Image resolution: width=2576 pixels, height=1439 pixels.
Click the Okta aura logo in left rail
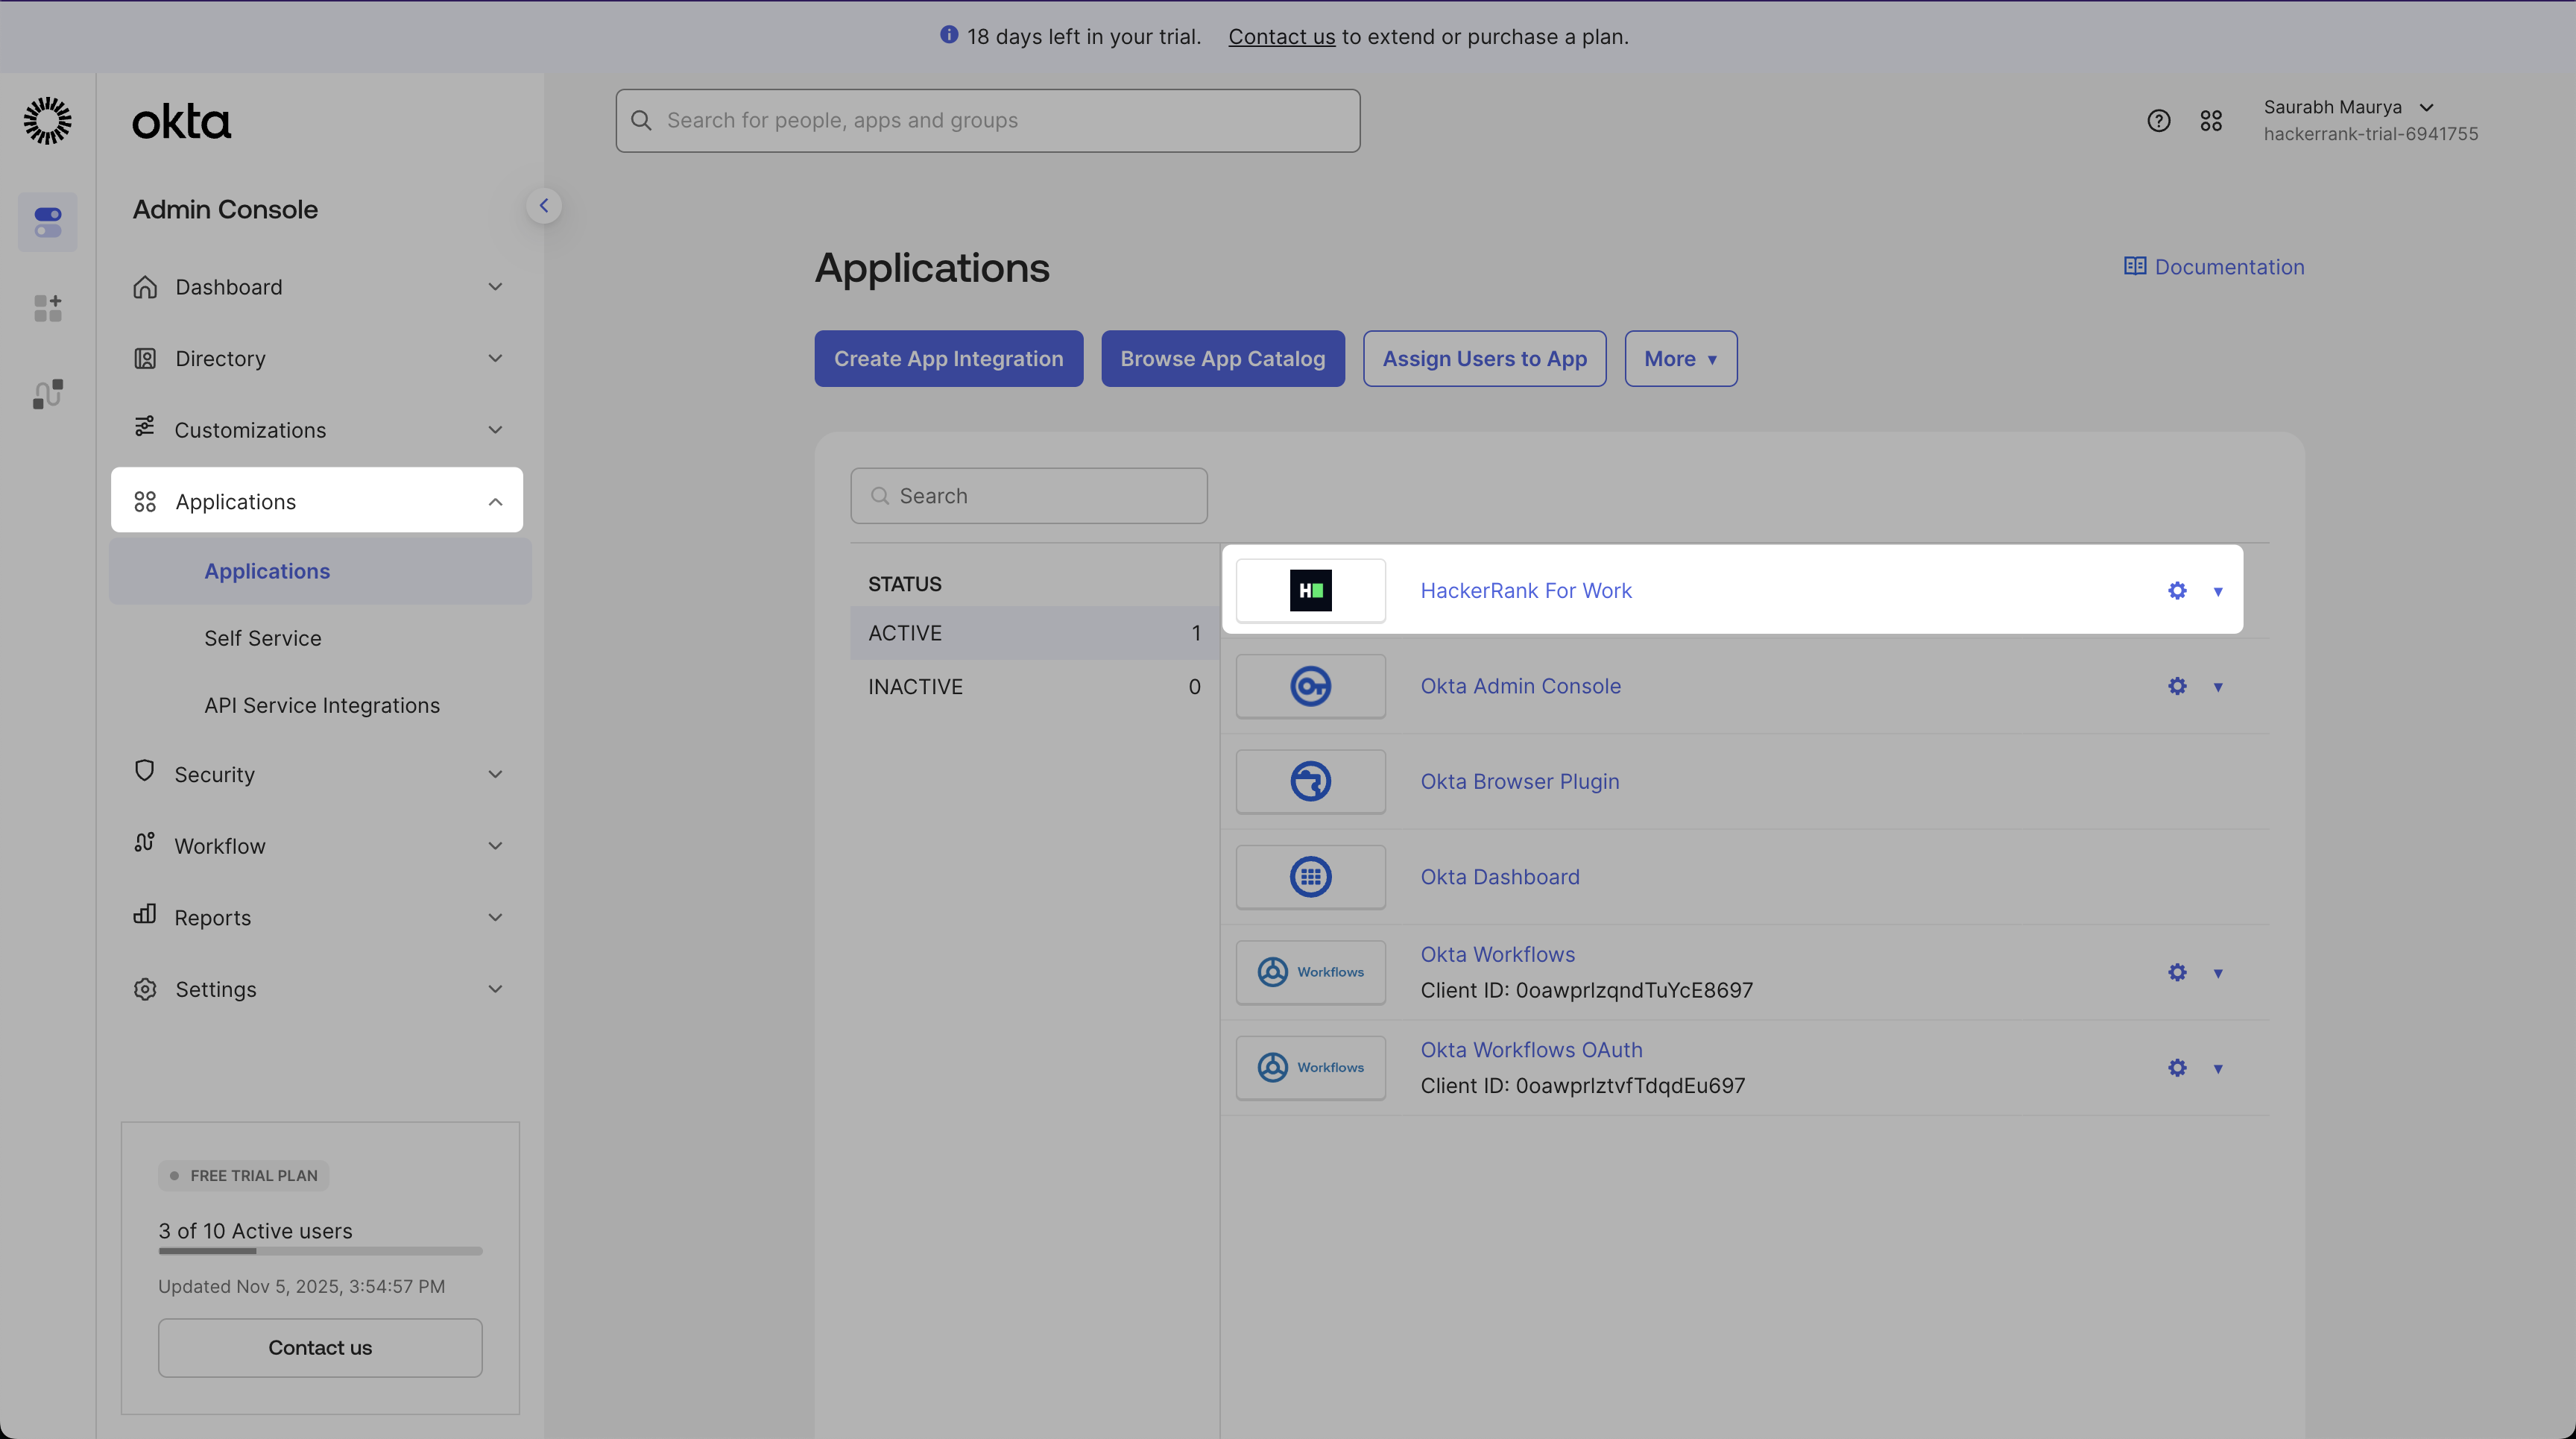47,121
